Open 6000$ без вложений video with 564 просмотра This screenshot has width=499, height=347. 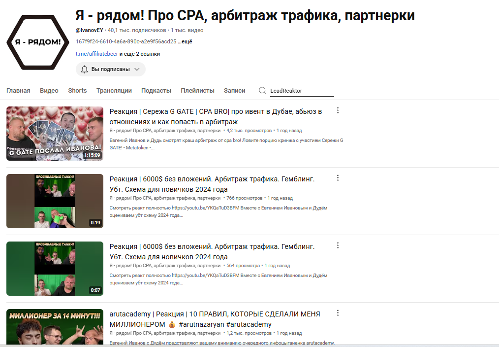212,252
